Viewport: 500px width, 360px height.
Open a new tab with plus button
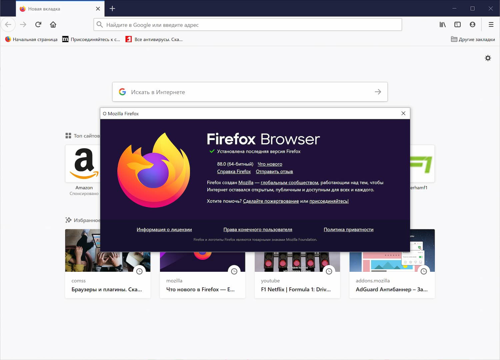click(112, 9)
